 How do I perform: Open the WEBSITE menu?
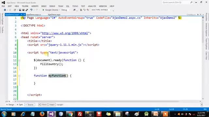[35, 6]
